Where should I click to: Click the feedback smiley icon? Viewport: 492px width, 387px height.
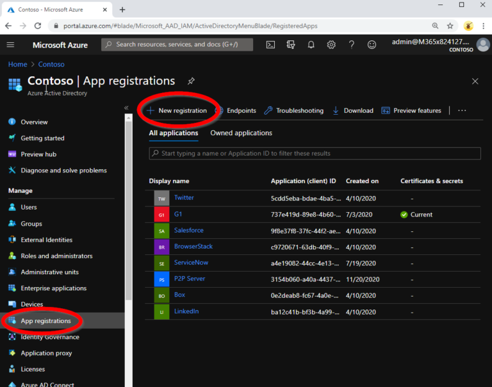pyautogui.click(x=372, y=45)
